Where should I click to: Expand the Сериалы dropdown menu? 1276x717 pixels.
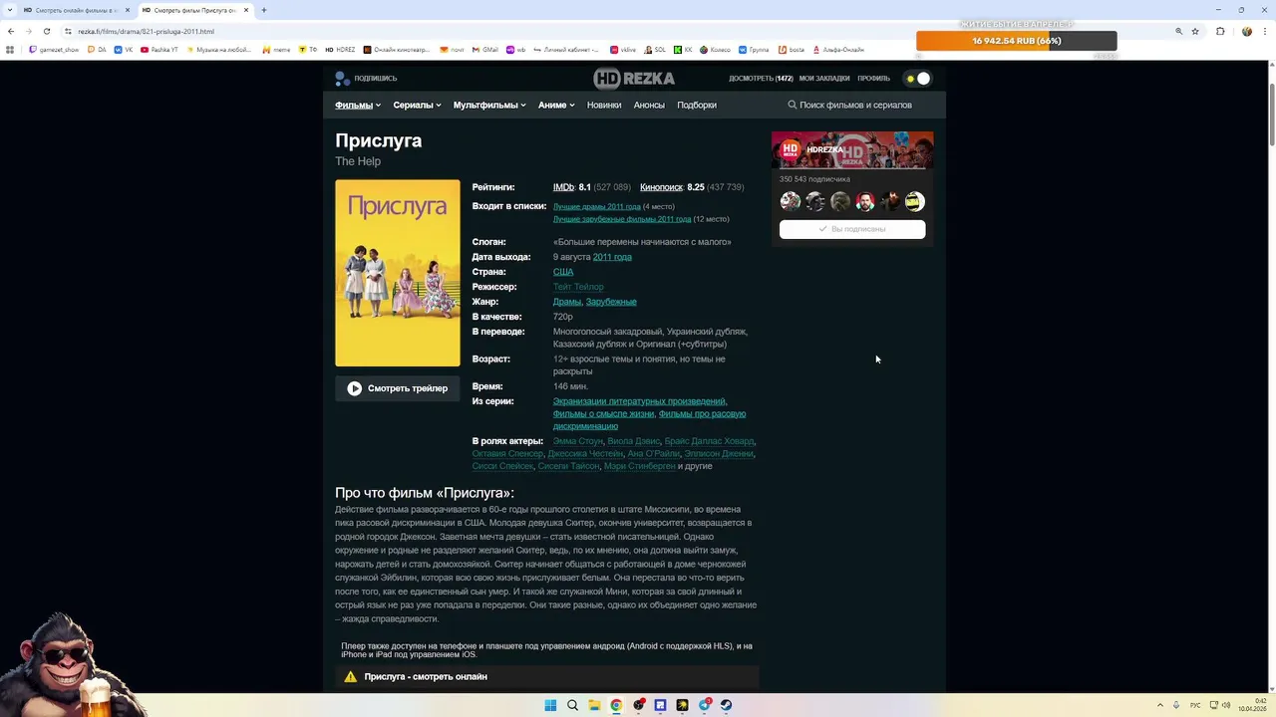[417, 105]
